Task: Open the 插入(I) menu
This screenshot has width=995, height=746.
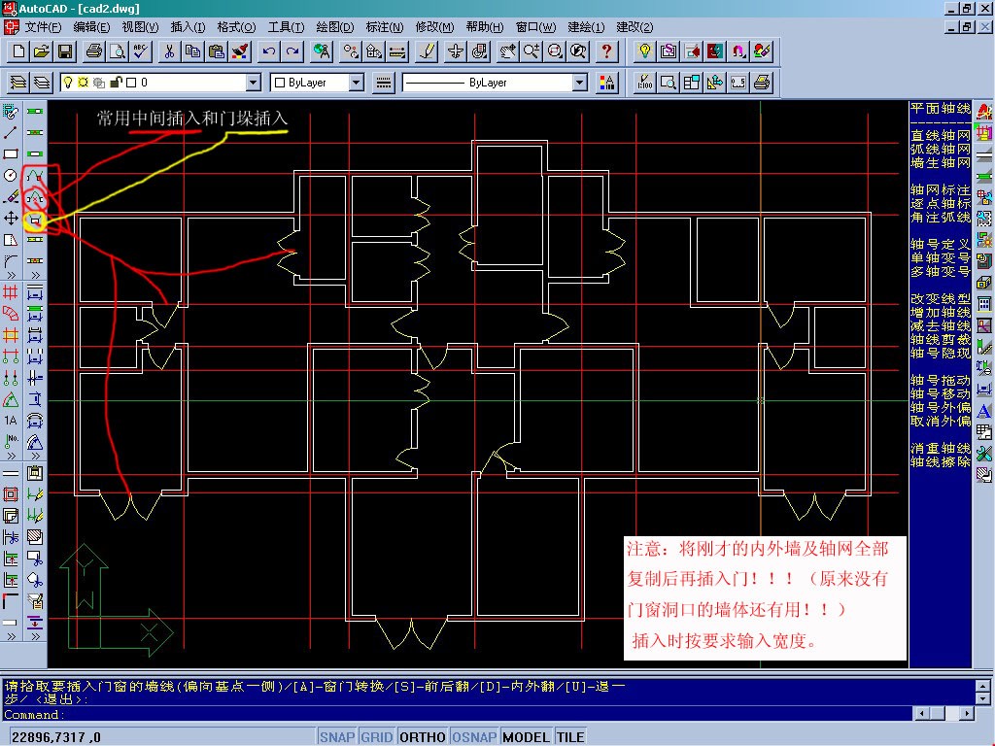Action: click(x=188, y=27)
